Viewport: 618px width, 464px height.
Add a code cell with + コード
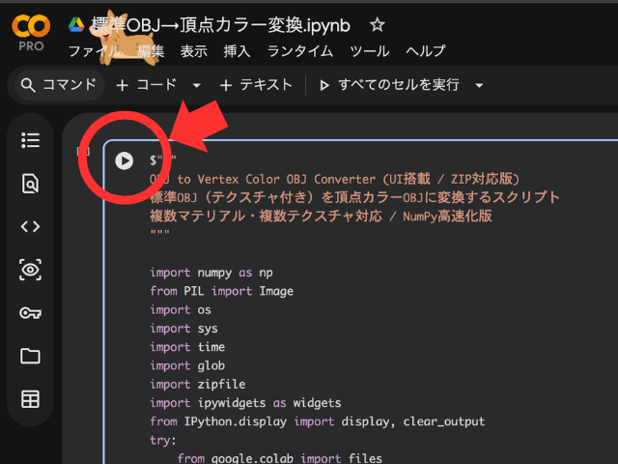pos(147,85)
